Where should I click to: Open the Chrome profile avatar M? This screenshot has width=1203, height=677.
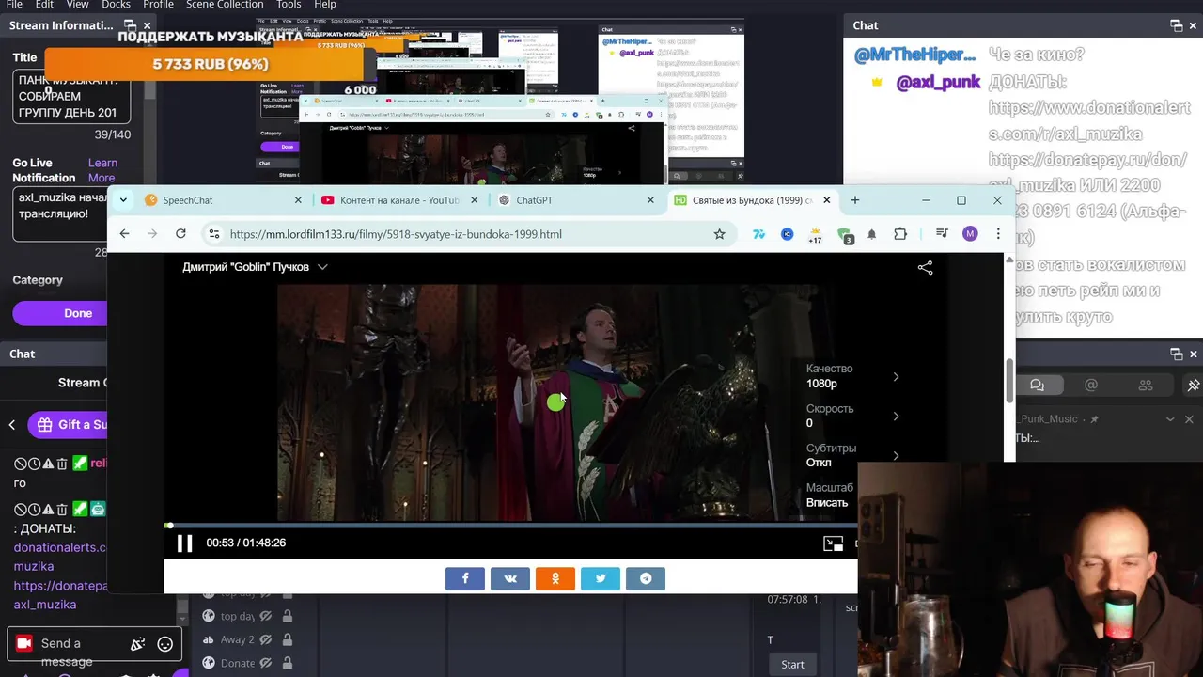[x=970, y=234]
